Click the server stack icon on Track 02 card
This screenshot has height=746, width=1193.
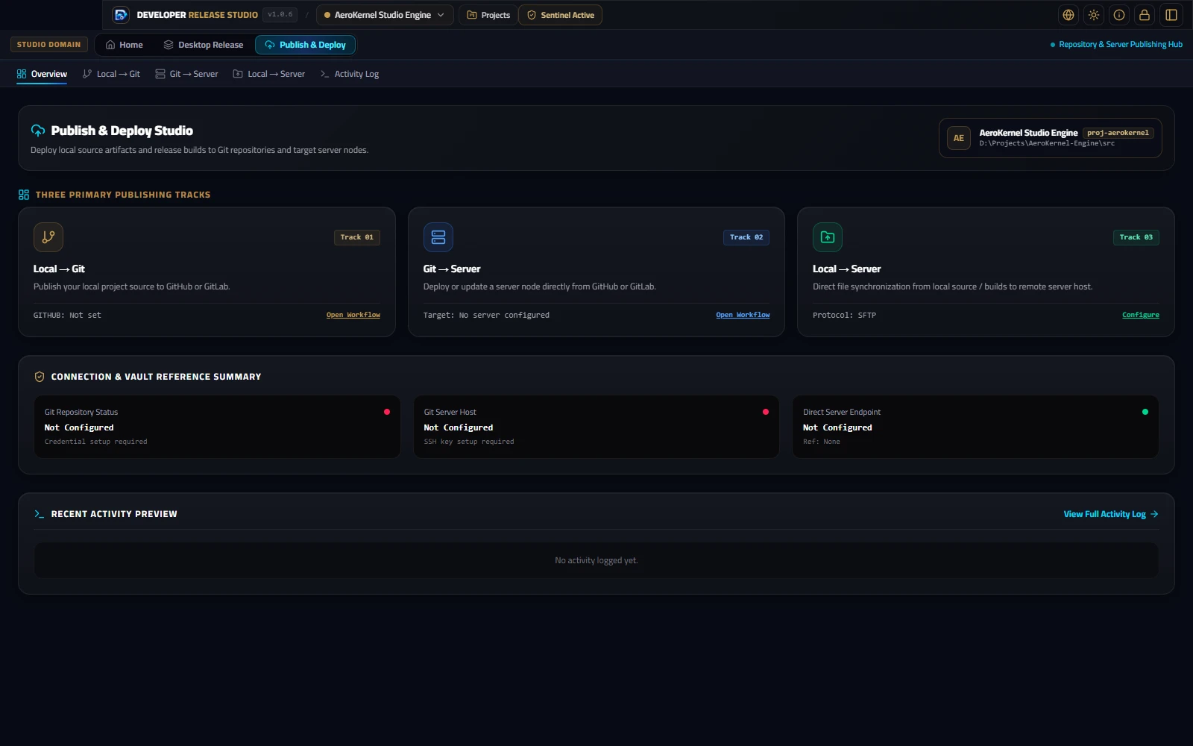click(x=438, y=237)
